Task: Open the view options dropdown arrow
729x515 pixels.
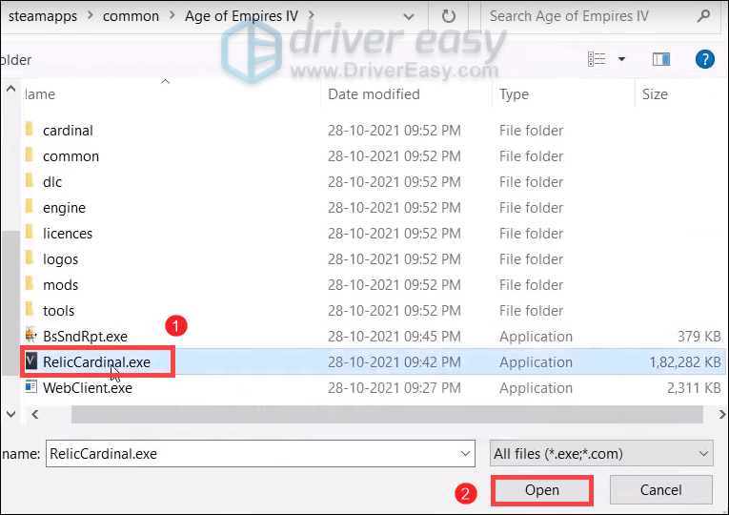Action: (621, 59)
